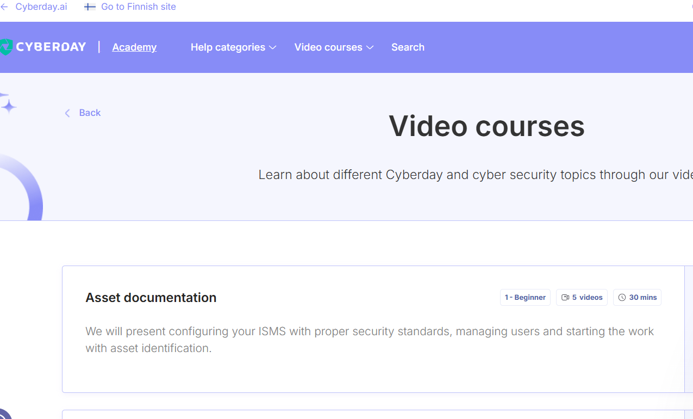Go Back to previous page
This screenshot has width=693, height=419.
[x=90, y=113]
